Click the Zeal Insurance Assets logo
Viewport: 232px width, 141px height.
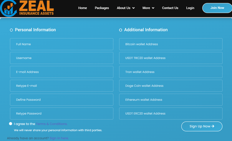pyautogui.click(x=27, y=8)
